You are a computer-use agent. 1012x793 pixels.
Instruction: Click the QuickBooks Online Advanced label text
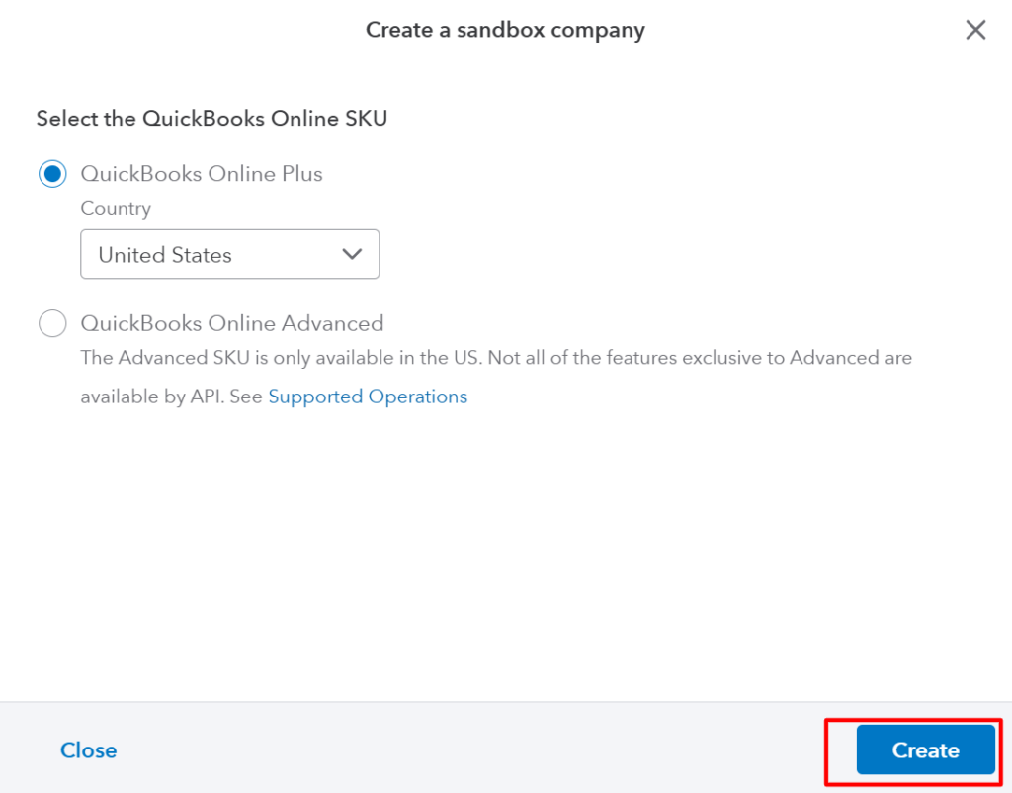pos(232,323)
